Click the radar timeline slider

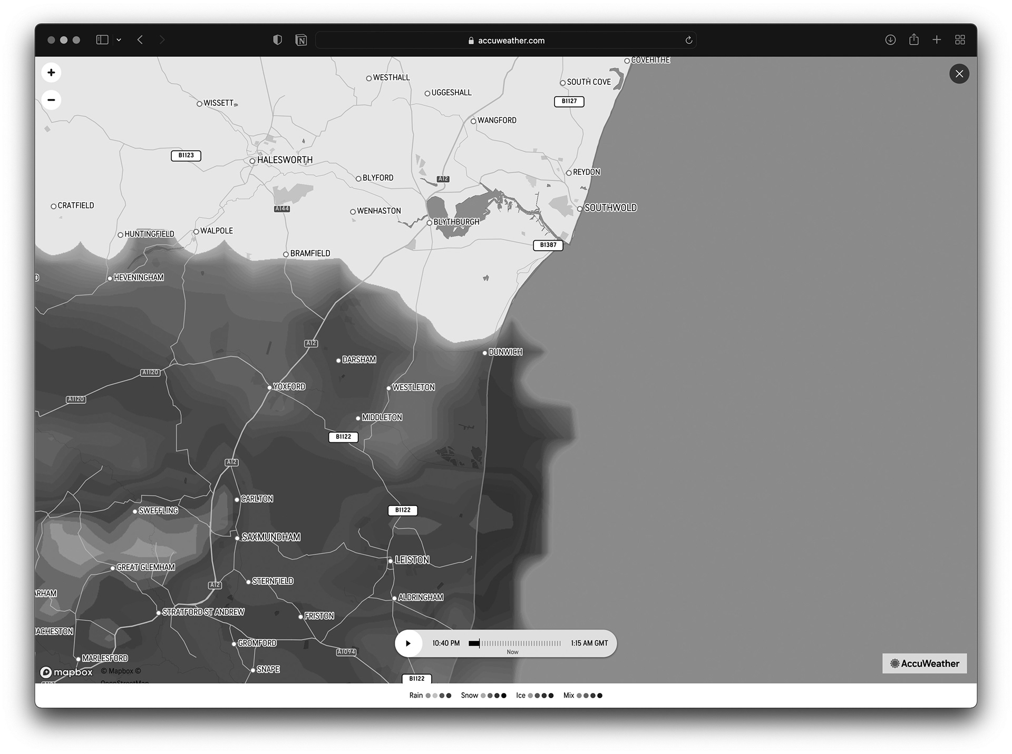point(515,643)
